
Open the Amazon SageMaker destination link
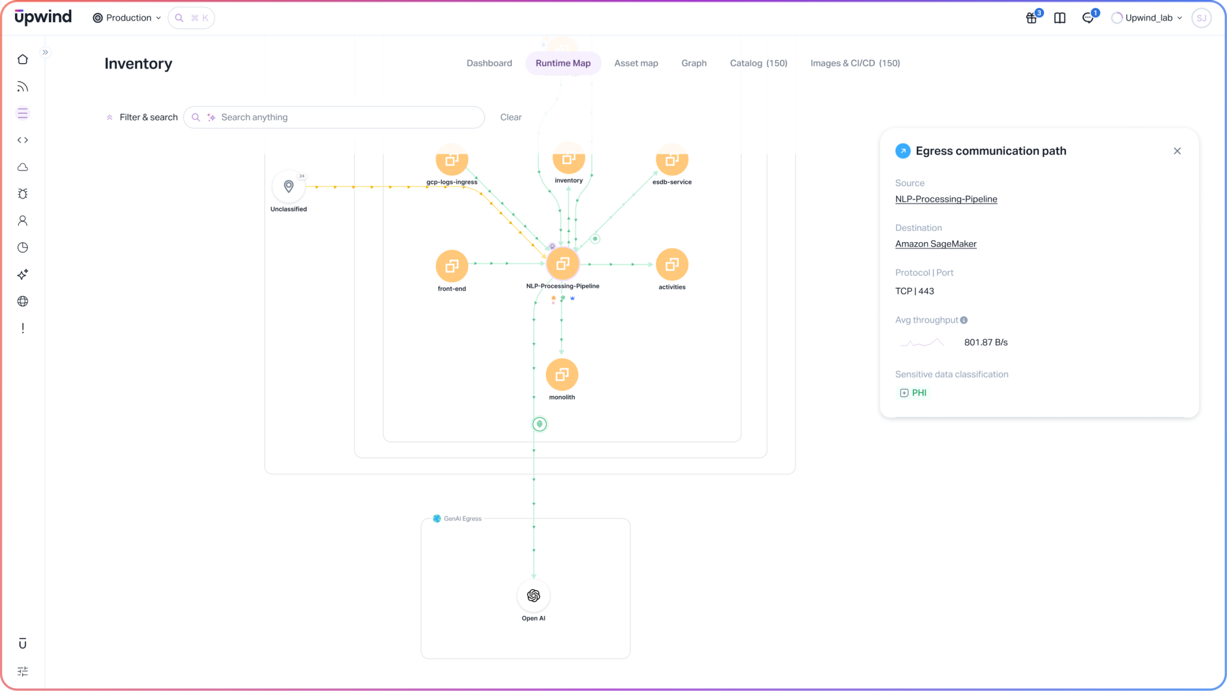tap(936, 244)
